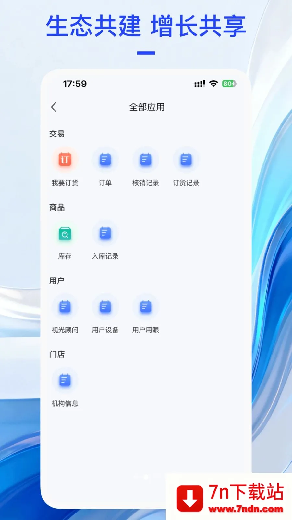Select the 库存 label
Viewport: 292px width, 520px height.
point(65,256)
